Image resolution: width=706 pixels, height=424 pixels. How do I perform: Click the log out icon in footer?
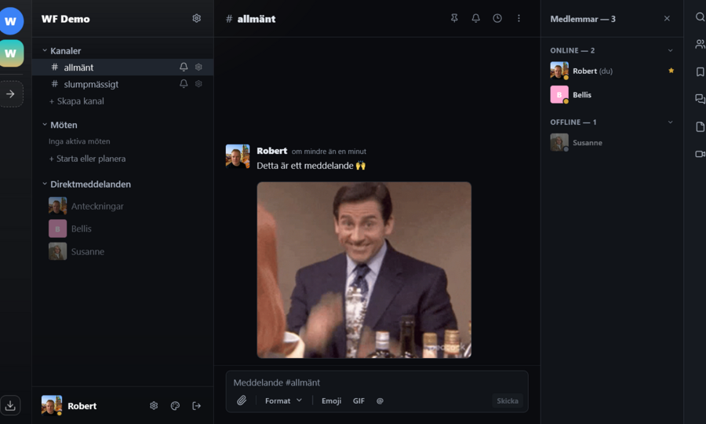coord(197,405)
